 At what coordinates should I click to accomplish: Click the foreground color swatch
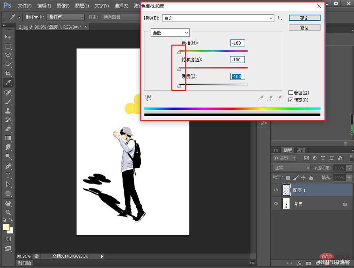point(6,227)
